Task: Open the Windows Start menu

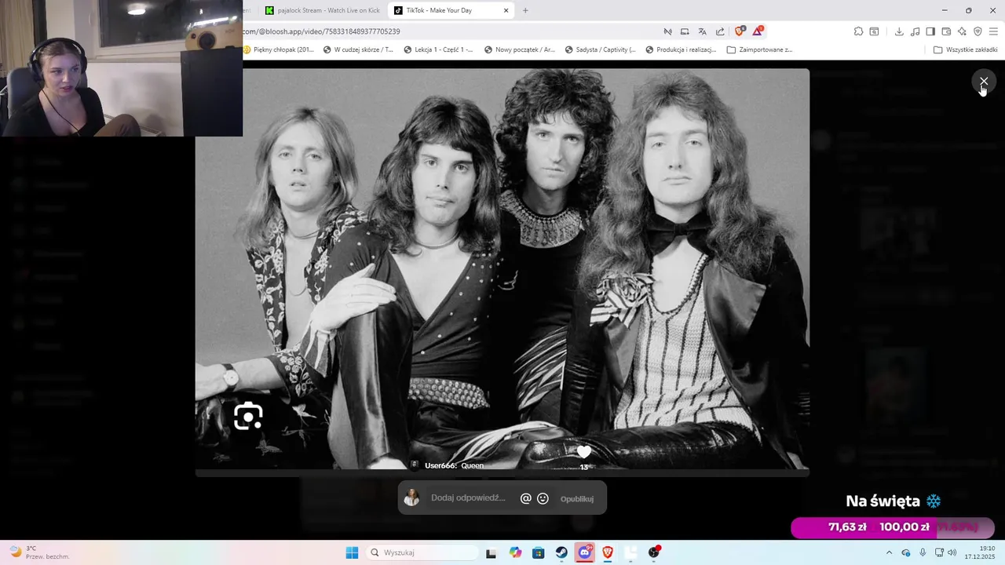Action: pos(352,552)
